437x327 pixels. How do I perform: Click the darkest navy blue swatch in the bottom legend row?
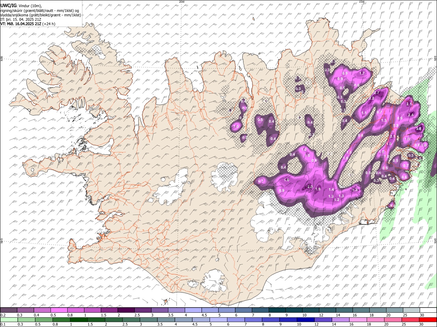pos(305,320)
